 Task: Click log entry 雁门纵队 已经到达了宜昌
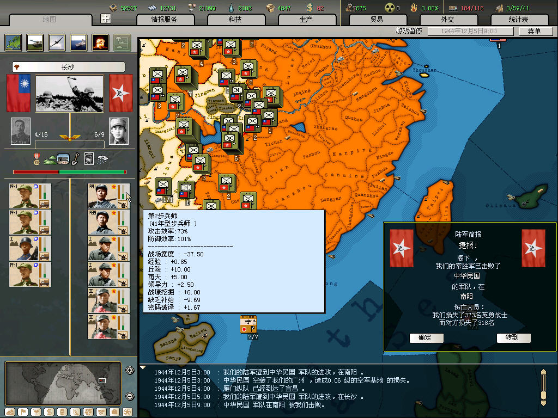[229, 389]
